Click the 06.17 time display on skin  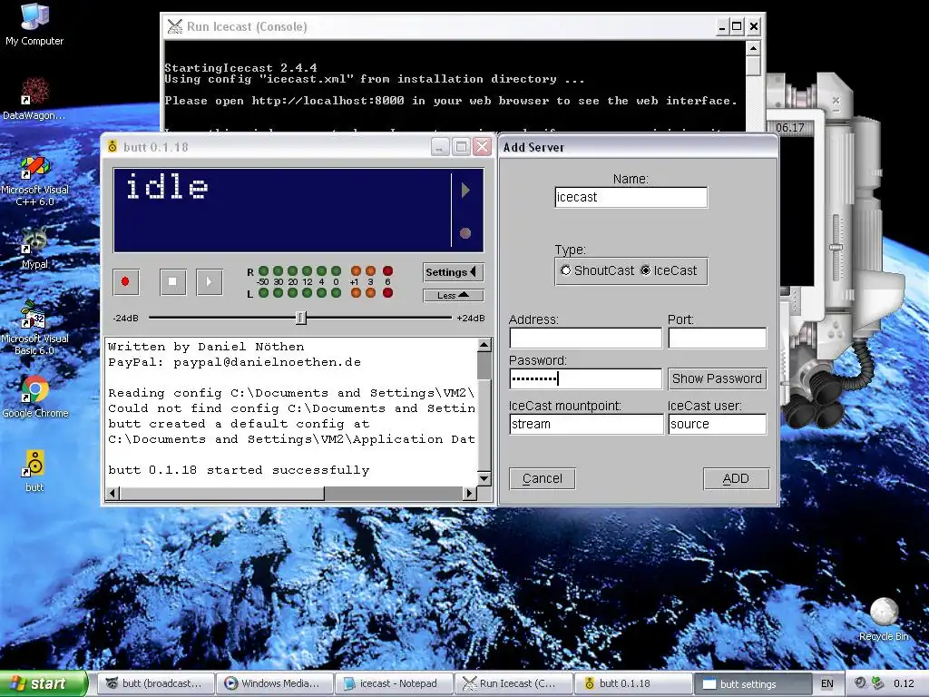790,127
